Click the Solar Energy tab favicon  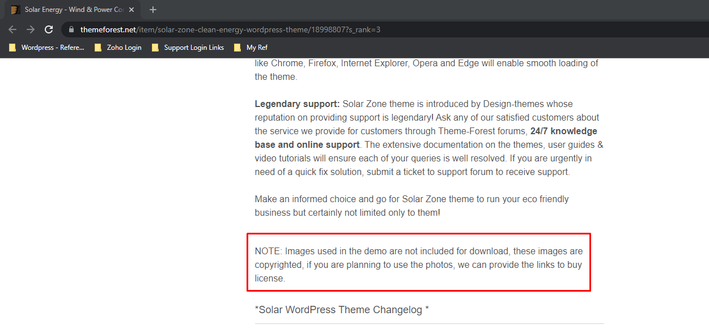tap(15, 10)
